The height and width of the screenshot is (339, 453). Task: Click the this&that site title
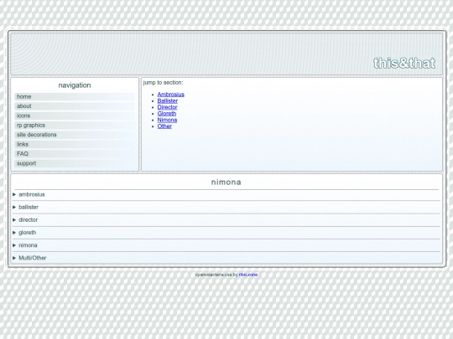pyautogui.click(x=404, y=63)
